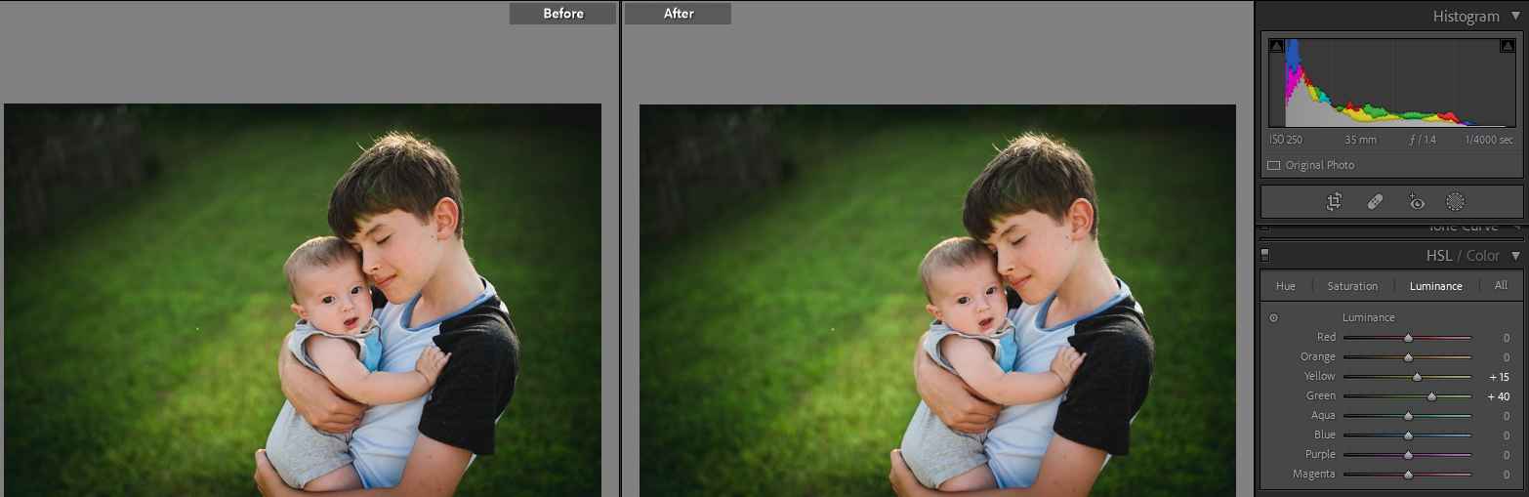Collapse the HSL / Color panel
This screenshot has width=1529, height=497.
pos(1515,256)
